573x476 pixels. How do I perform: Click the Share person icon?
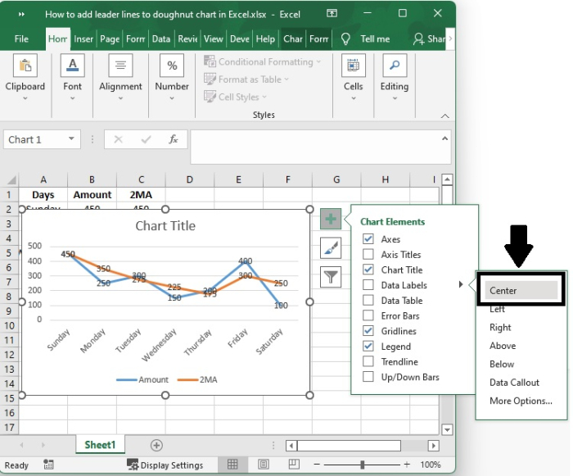pyautogui.click(x=418, y=39)
